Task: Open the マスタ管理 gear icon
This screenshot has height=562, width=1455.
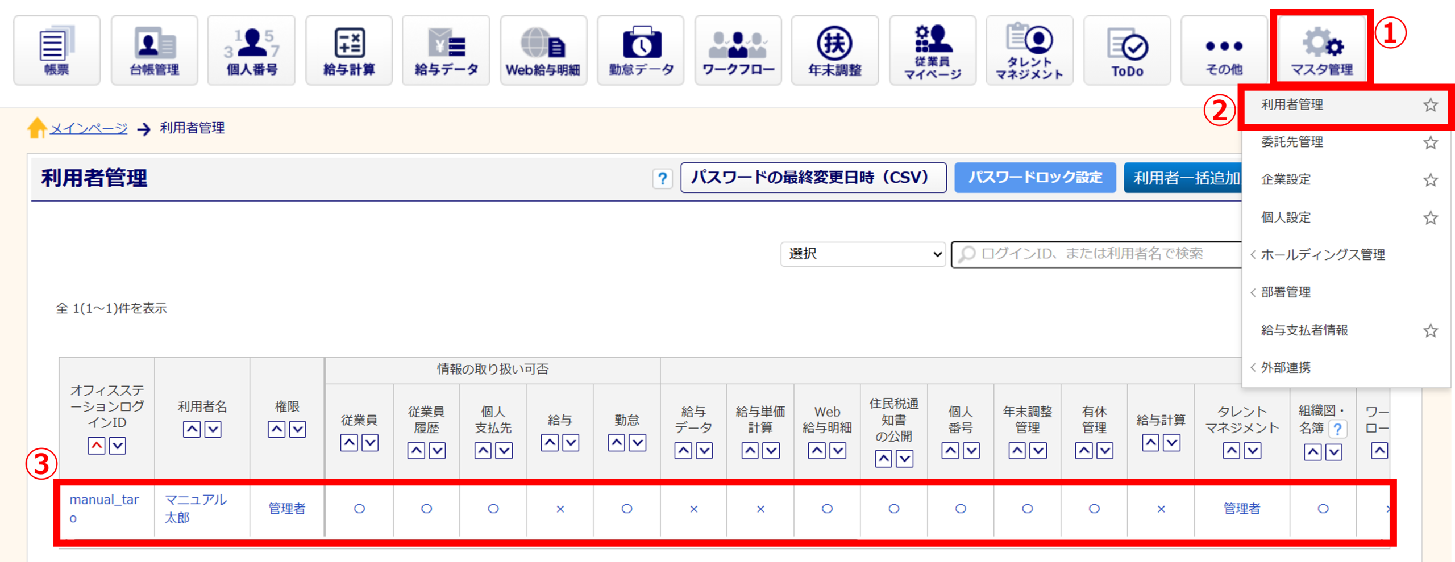Action: pos(1322,51)
